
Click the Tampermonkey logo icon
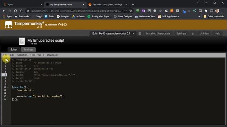9,24
